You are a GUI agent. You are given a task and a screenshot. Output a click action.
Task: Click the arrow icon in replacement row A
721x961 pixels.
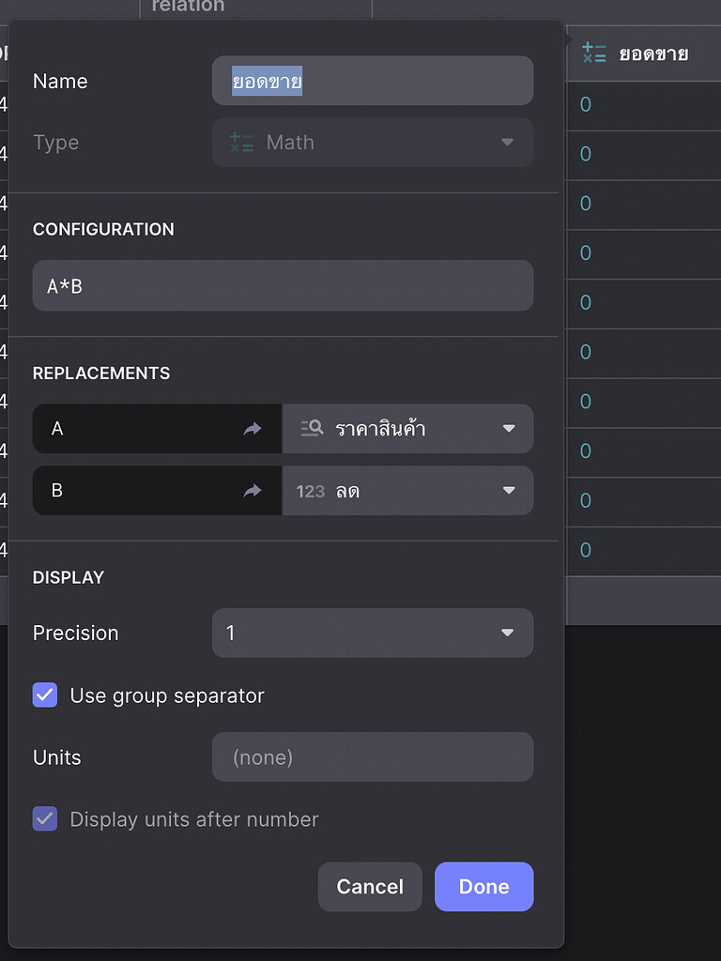point(252,429)
